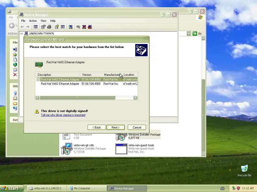Click the Update Driver toolbar icon
The height and width of the screenshot is (192, 257).
coord(78,27)
